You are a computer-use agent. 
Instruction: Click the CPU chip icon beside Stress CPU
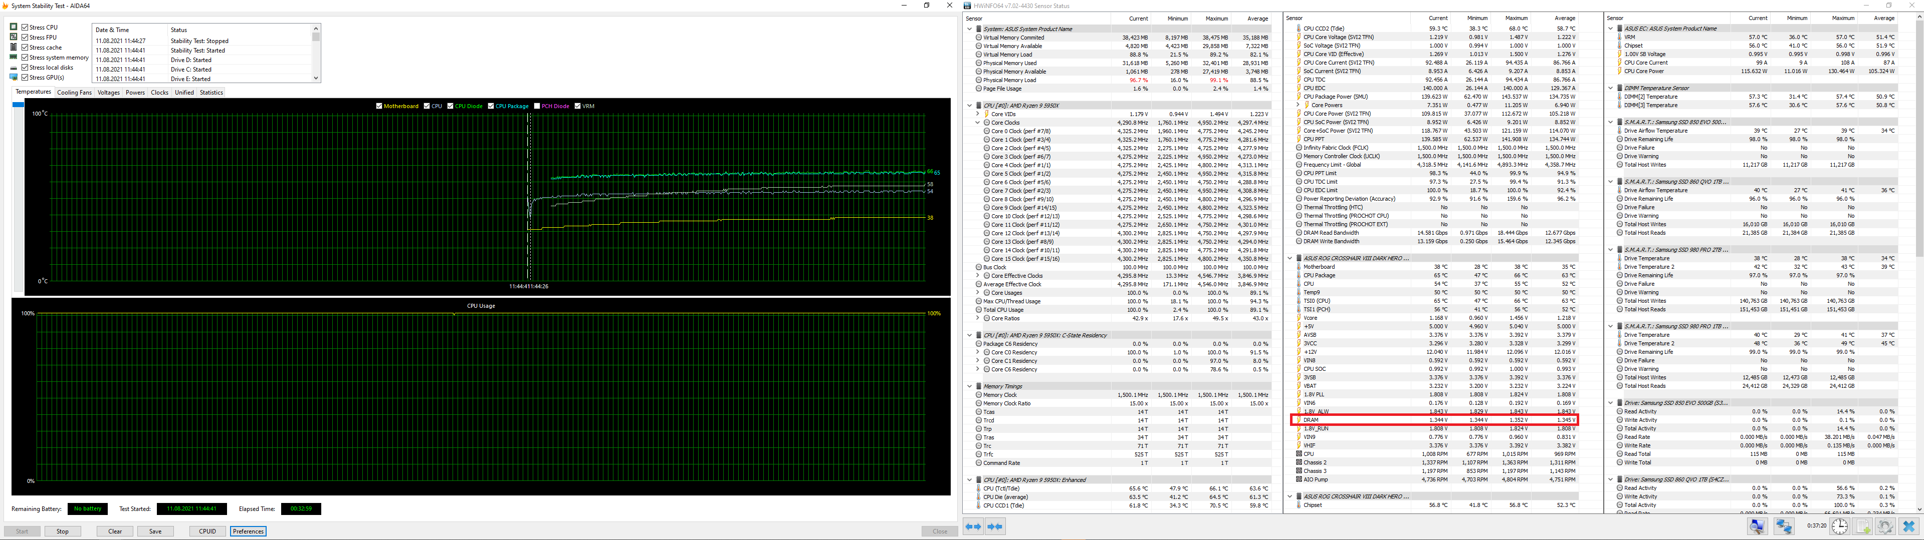(x=14, y=27)
